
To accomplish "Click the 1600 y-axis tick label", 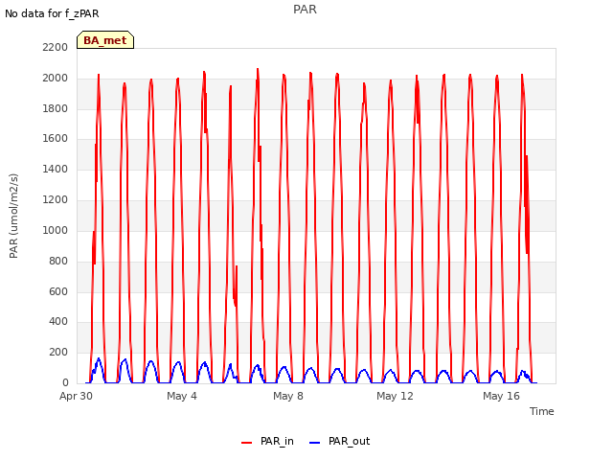I will pos(56,138).
